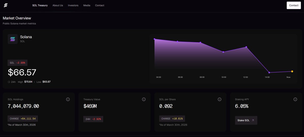Select the orange Now chart data point

coord(292,71)
